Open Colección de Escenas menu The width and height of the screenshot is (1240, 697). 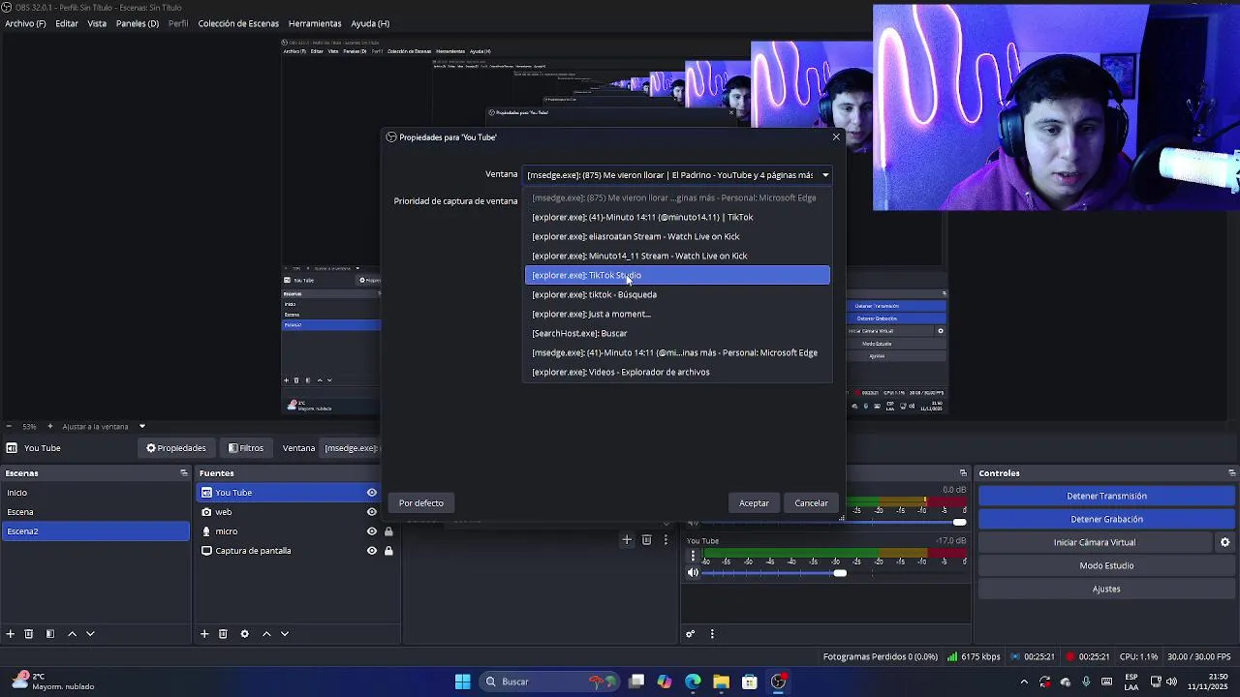[x=238, y=23]
